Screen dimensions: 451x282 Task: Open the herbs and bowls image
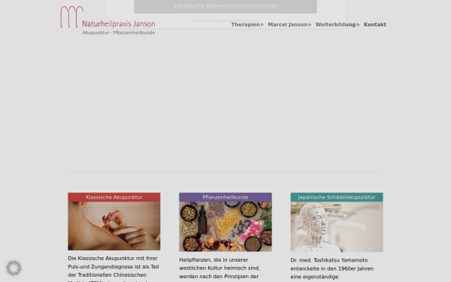tap(225, 227)
